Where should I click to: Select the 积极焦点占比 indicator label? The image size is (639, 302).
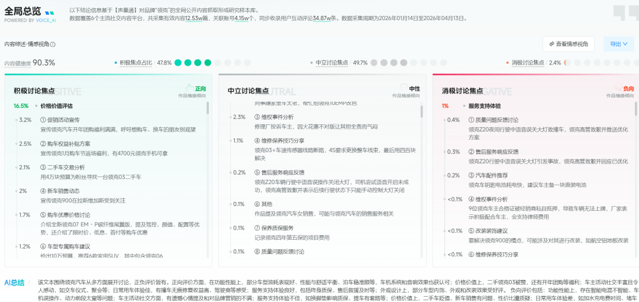click(135, 63)
